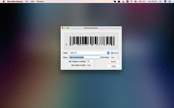Screen dimensions: 174x108
Task: Click the Bar Height stepper arrows
Action: [x=95, y=61]
